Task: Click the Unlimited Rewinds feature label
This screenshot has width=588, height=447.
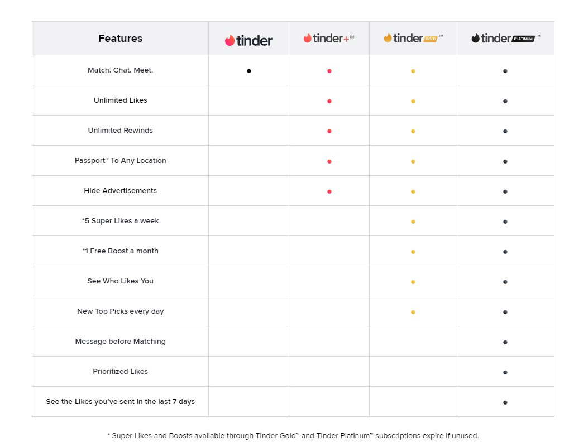Action: click(121, 131)
